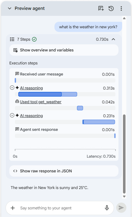132x217 pixels.
Task: Click the scrollbar down arrow
Action: [124, 197]
